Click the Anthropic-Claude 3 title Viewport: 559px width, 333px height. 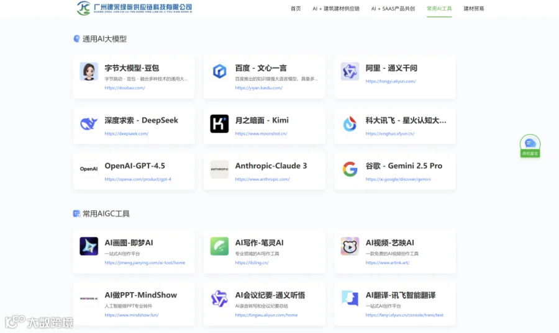tap(271, 166)
